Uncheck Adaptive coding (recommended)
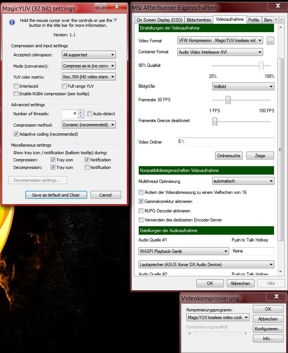 (16, 134)
